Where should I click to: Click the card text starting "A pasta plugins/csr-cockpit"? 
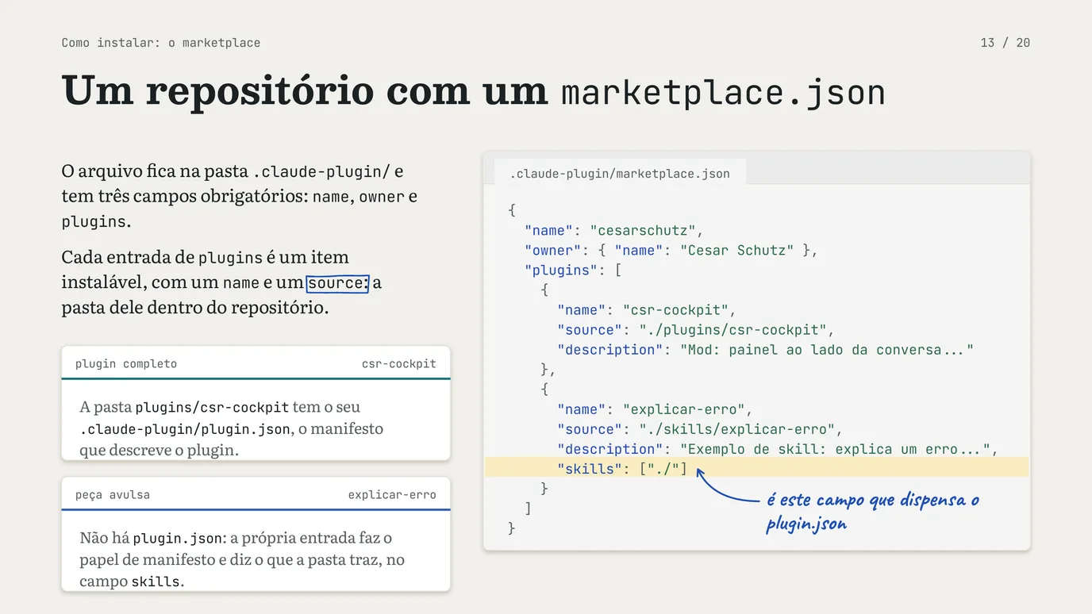pos(232,428)
